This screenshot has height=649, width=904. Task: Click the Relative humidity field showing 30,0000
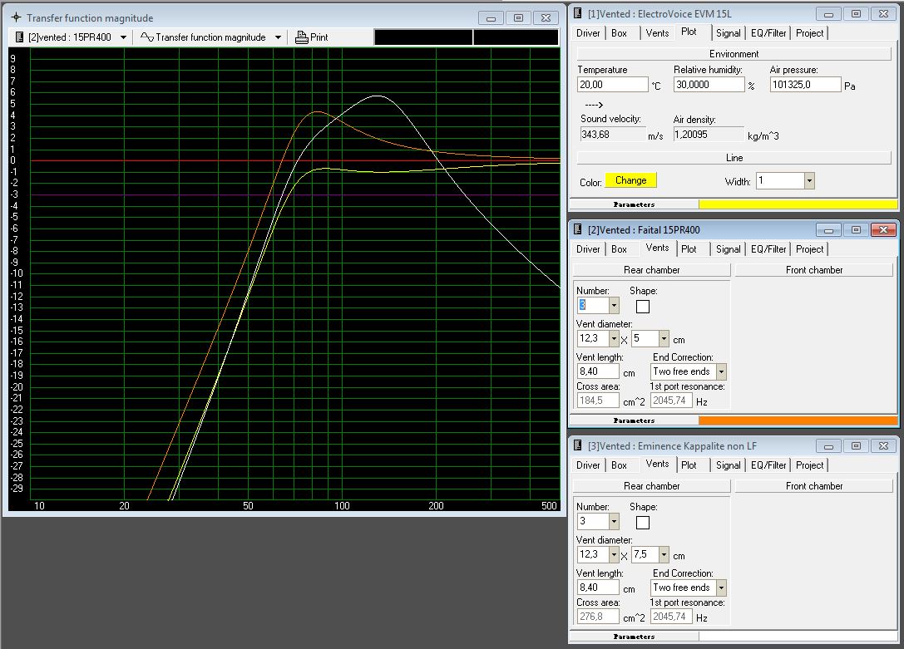[709, 85]
